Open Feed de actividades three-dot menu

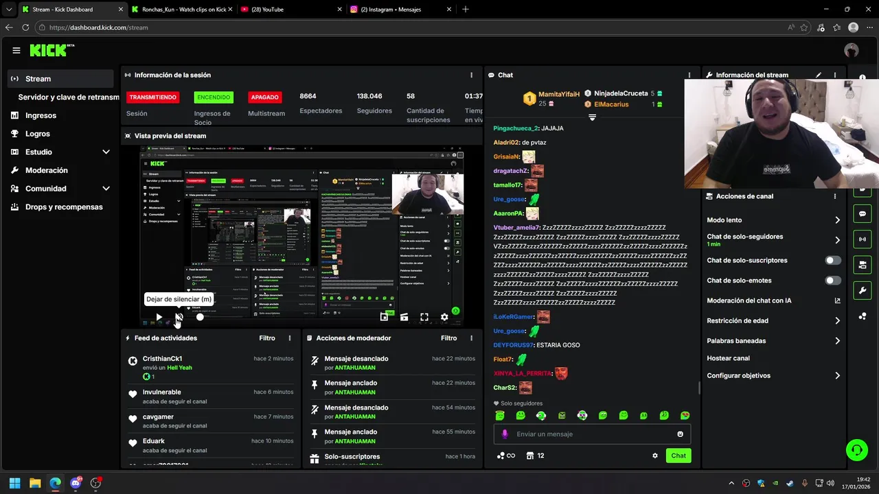pyautogui.click(x=290, y=338)
